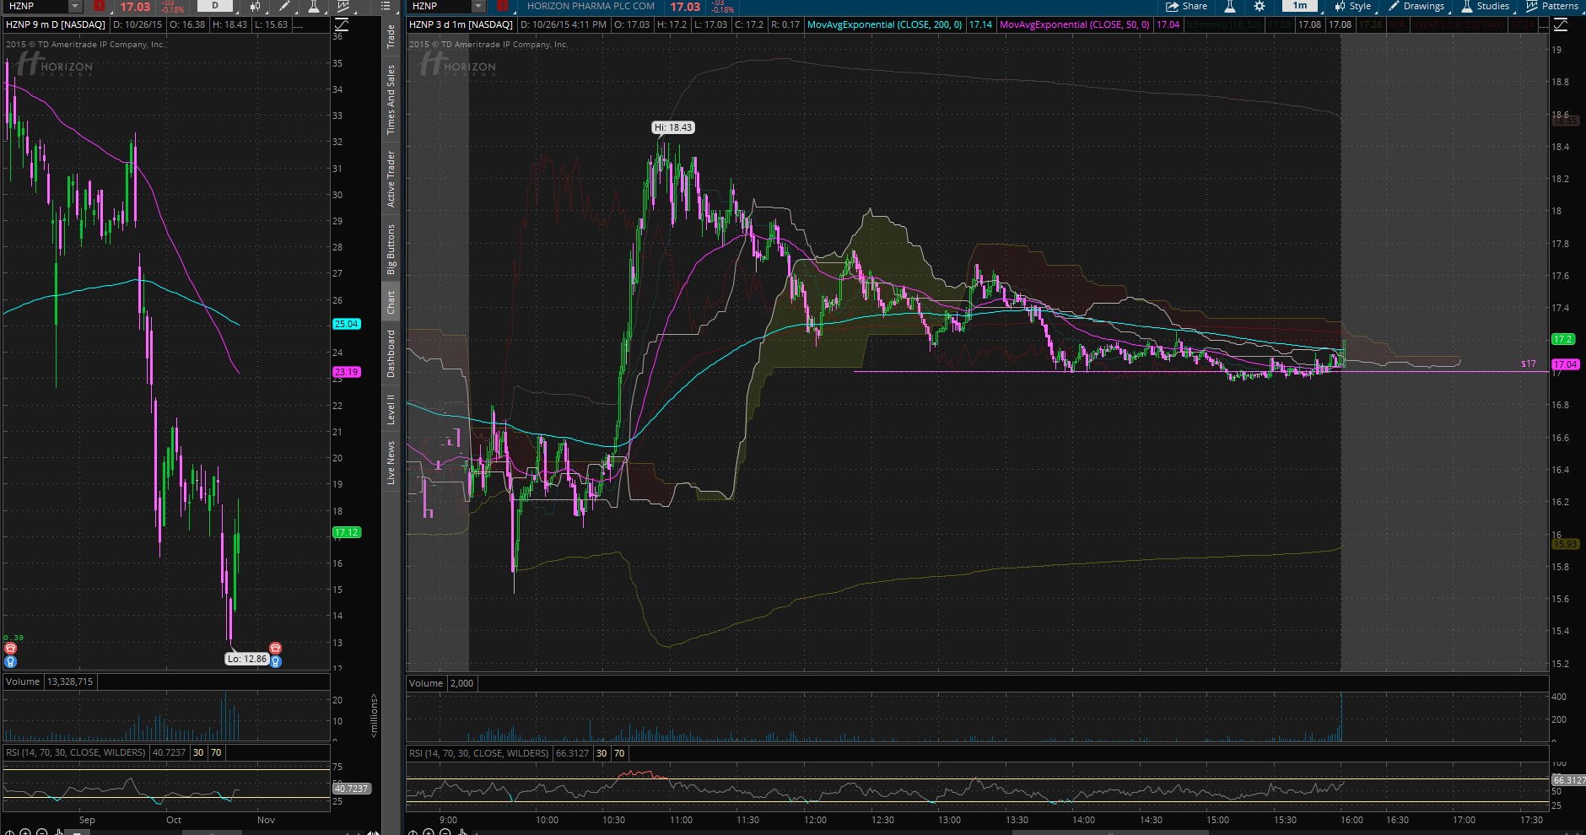Open the Level II sidebar tab

[x=391, y=408]
